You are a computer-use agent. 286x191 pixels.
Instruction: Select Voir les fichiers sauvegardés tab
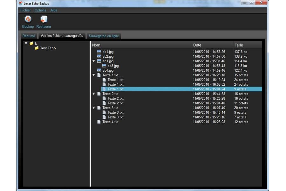click(x=62, y=36)
